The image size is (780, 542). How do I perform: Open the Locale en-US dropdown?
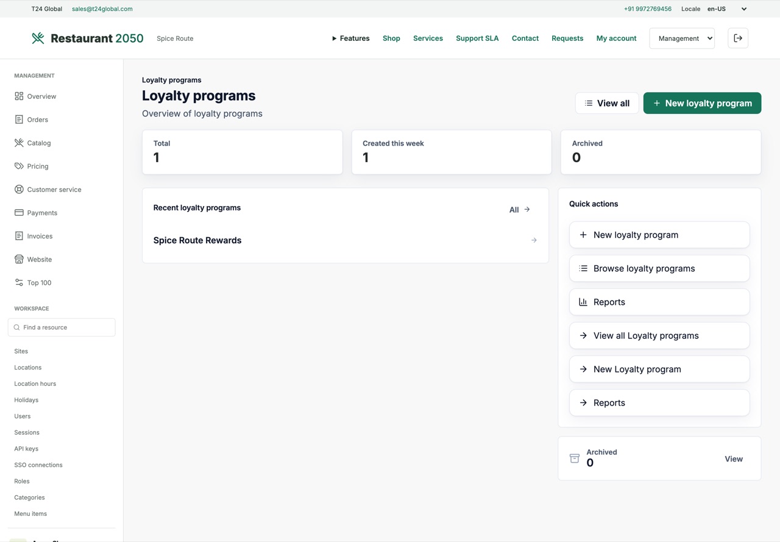726,9
